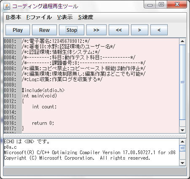The width and height of the screenshot is (190, 179).
Task: Click code pane scrollbar up arrow
Action: point(182,41)
